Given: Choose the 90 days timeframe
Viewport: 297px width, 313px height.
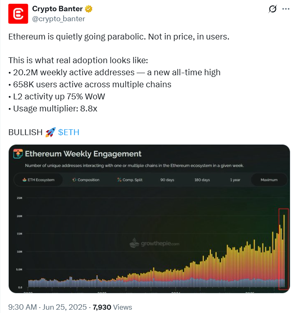Looking at the screenshot, I should tap(168, 180).
